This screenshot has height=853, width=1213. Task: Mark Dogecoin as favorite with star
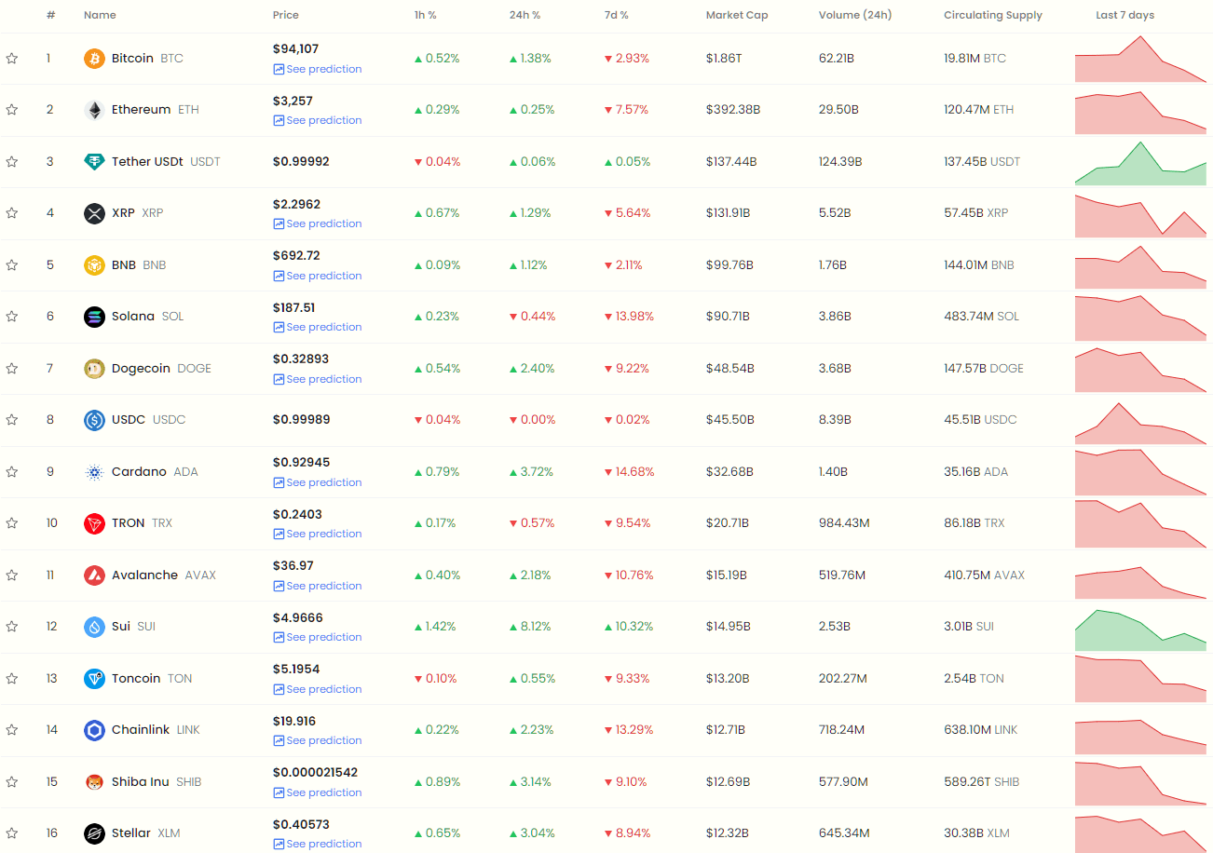12,369
